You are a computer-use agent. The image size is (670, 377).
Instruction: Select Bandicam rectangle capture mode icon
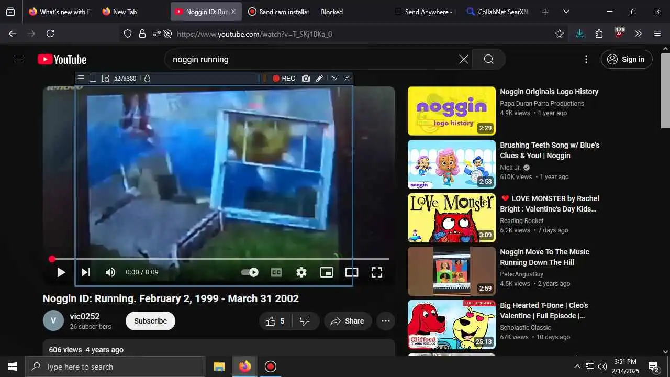(93, 79)
